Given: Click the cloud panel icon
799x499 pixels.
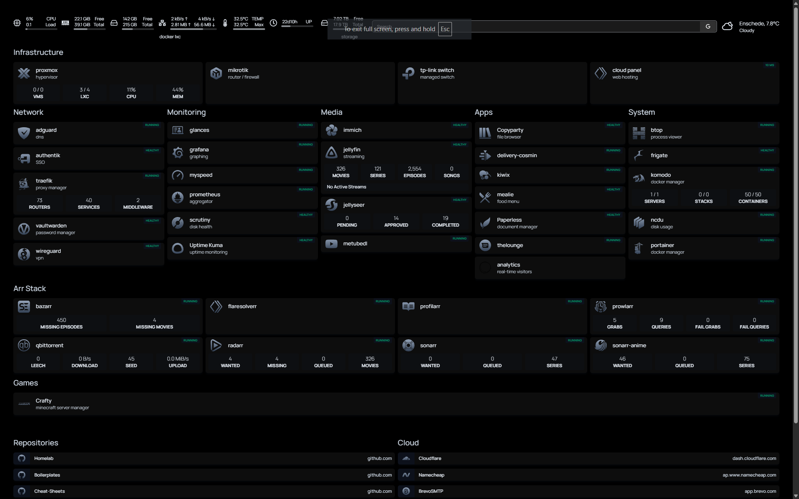Looking at the screenshot, I should click(x=600, y=74).
